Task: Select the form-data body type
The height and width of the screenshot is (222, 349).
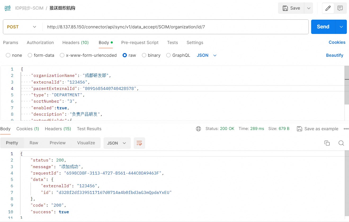Action: coord(30,55)
